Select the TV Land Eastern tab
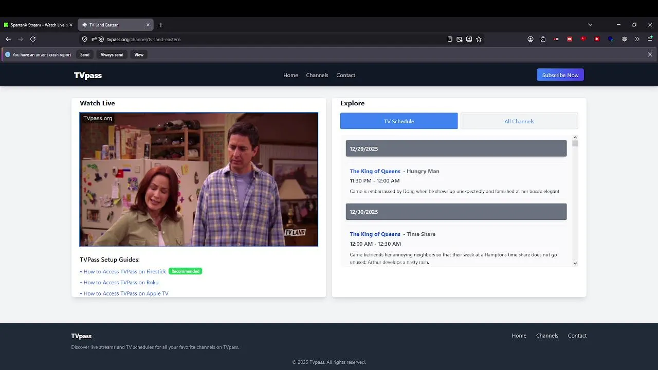Viewport: 658px width, 370px height. tap(116, 25)
